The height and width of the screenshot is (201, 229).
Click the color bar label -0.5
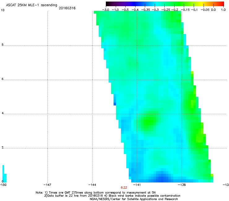pos(125,10)
